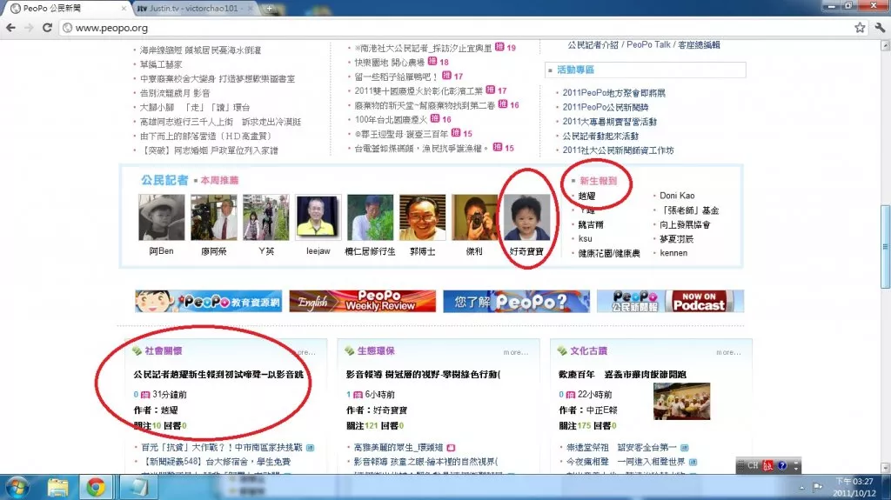The width and height of the screenshot is (891, 500).
Task: Open article 公民記者趙耀新生報到初試啼聲
Action: point(218,375)
